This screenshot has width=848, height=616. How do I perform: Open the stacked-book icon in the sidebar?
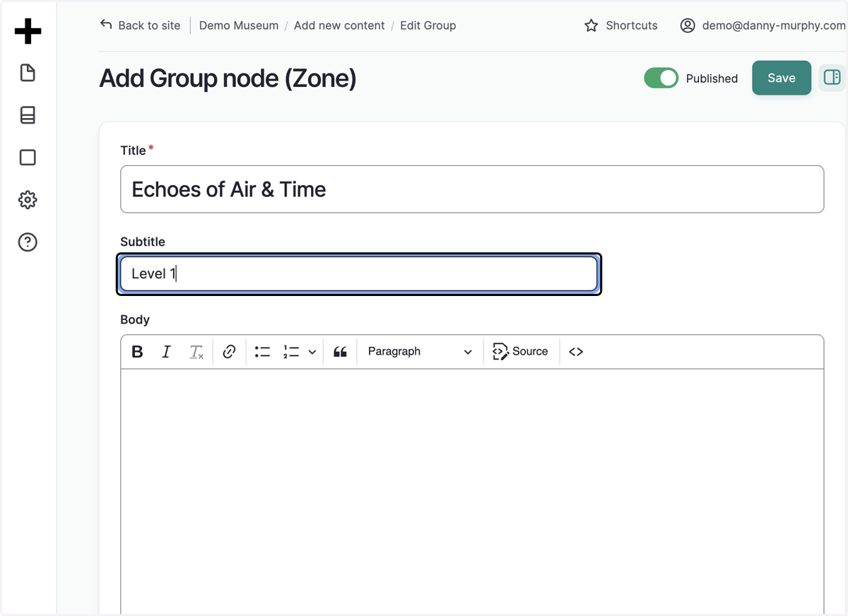pyautogui.click(x=28, y=115)
